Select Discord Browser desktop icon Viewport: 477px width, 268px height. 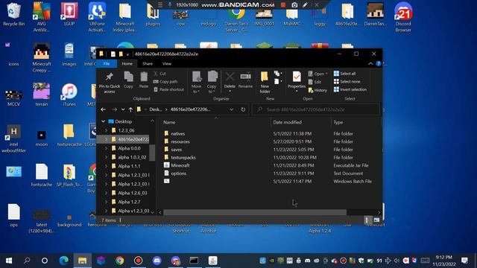tap(403, 17)
